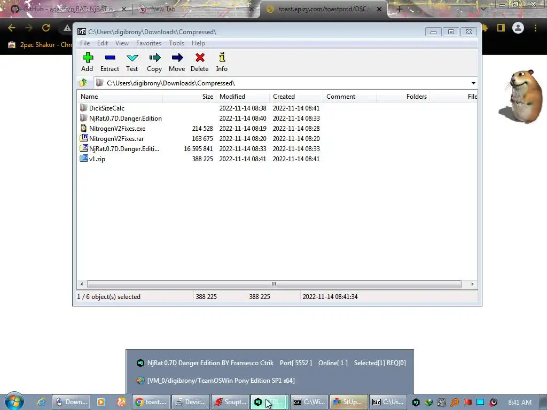Screen dimensions: 547x410
Task: Click the 7-Zip C:\Us... taskbar button
Action: (x=389, y=402)
